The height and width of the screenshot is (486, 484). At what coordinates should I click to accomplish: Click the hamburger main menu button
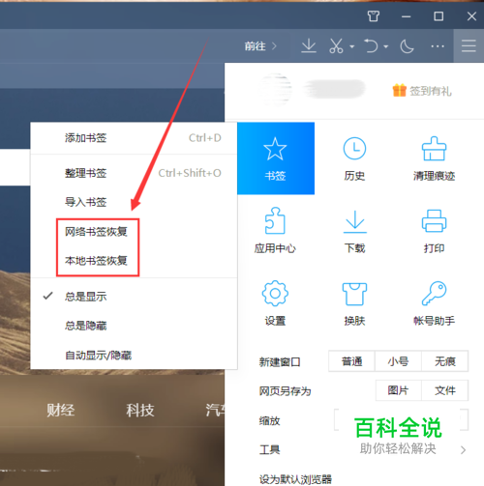469,45
